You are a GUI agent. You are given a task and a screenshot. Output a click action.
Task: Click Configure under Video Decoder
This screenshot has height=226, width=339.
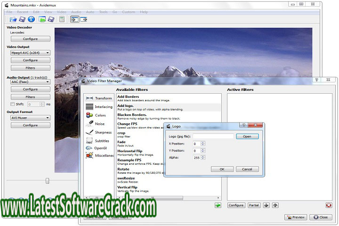pos(31,39)
